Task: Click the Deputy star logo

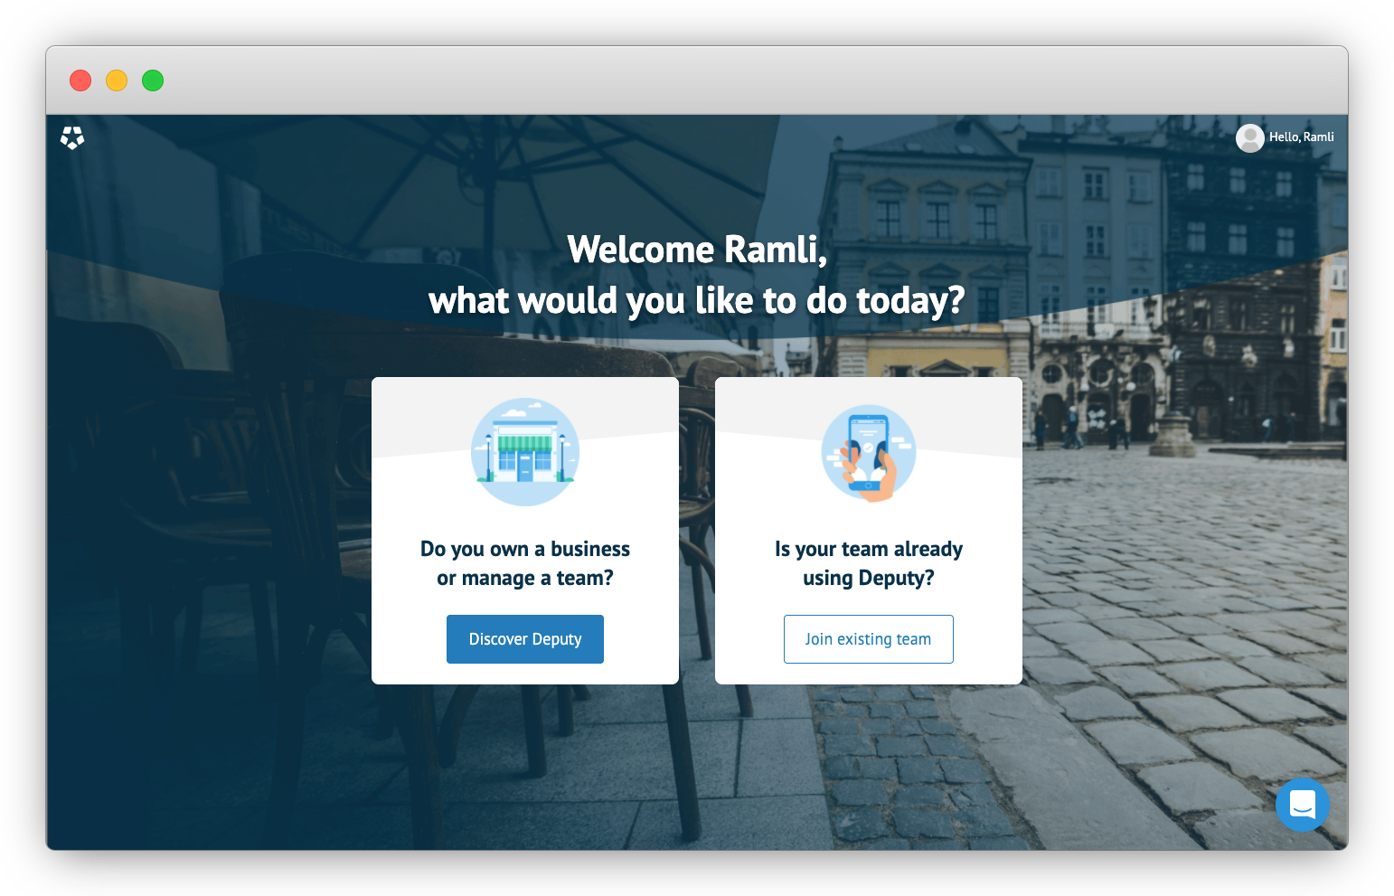Action: coord(72,137)
